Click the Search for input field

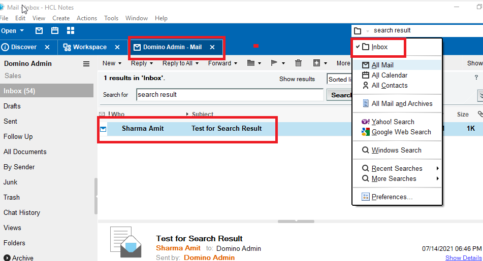[x=230, y=95]
